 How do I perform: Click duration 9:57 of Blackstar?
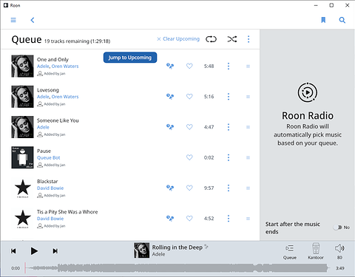coord(209,188)
